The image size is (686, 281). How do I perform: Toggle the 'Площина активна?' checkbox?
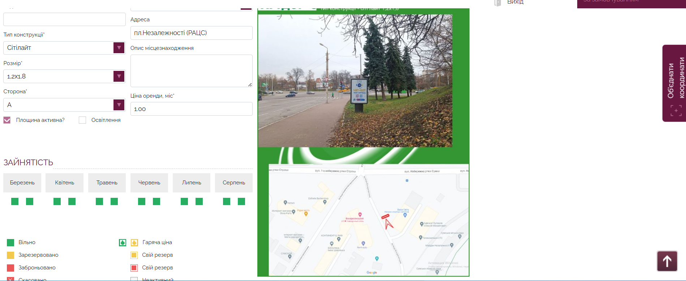point(7,120)
